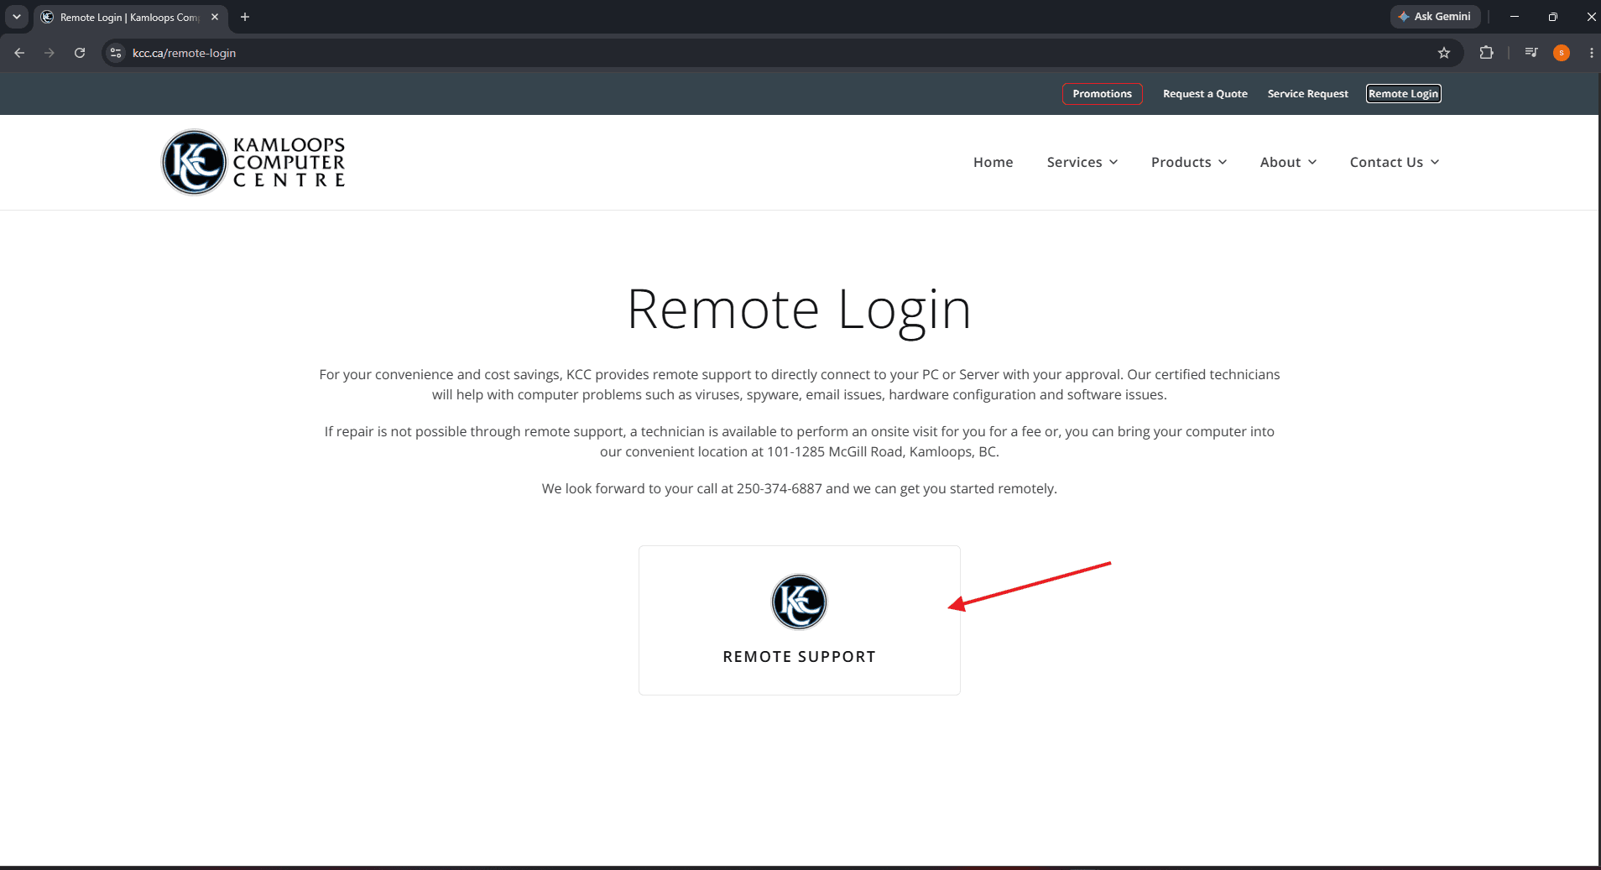Expand the About menu
1601x870 pixels.
[1288, 162]
